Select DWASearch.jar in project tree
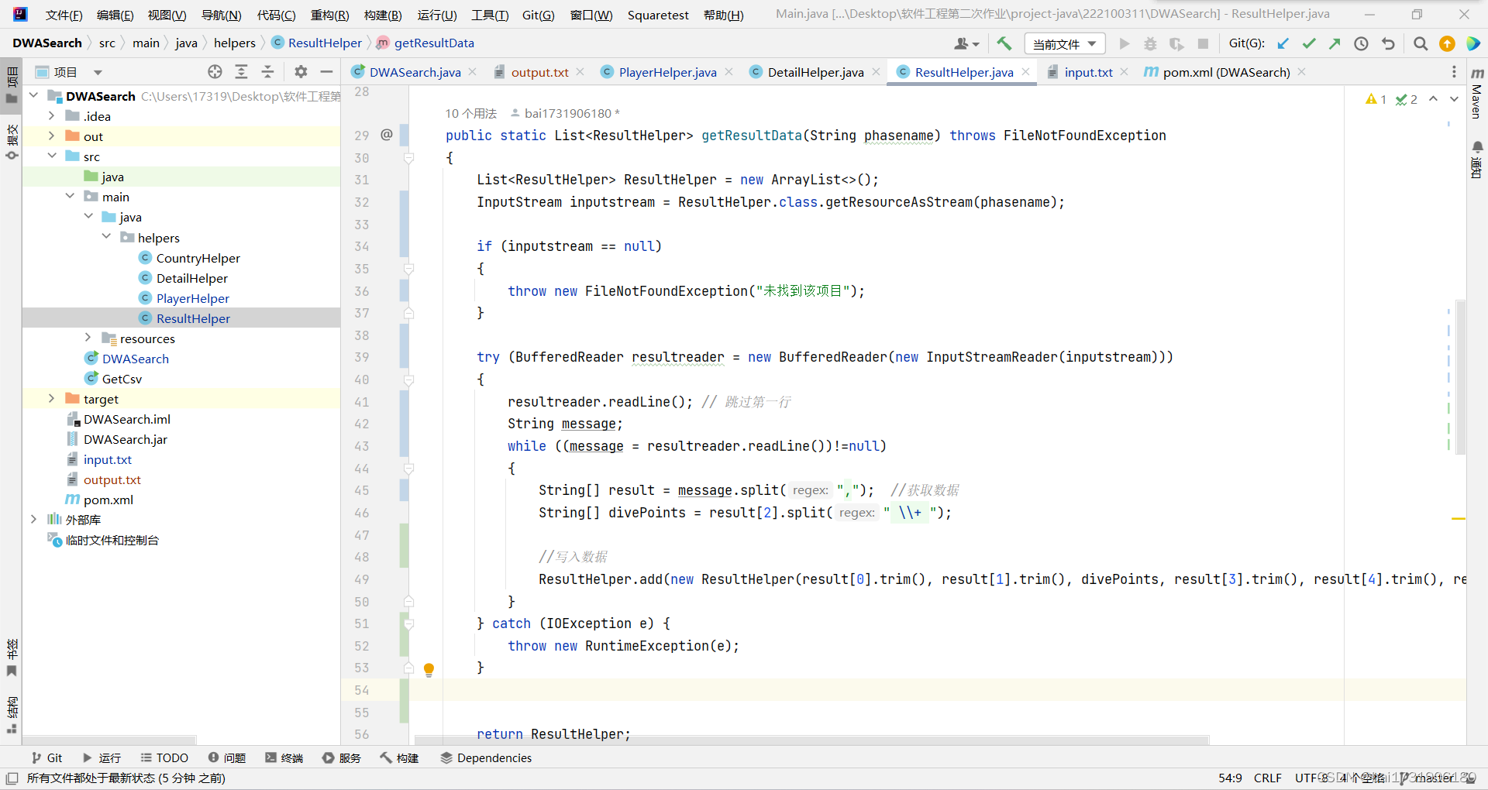 coord(126,439)
